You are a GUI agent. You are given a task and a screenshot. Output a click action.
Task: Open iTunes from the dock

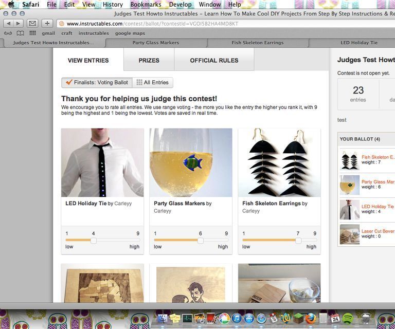[237, 319]
